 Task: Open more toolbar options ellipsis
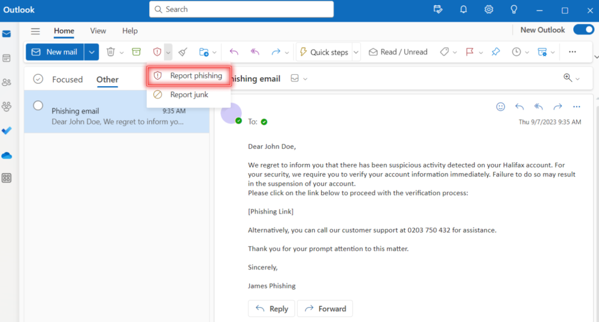click(572, 52)
